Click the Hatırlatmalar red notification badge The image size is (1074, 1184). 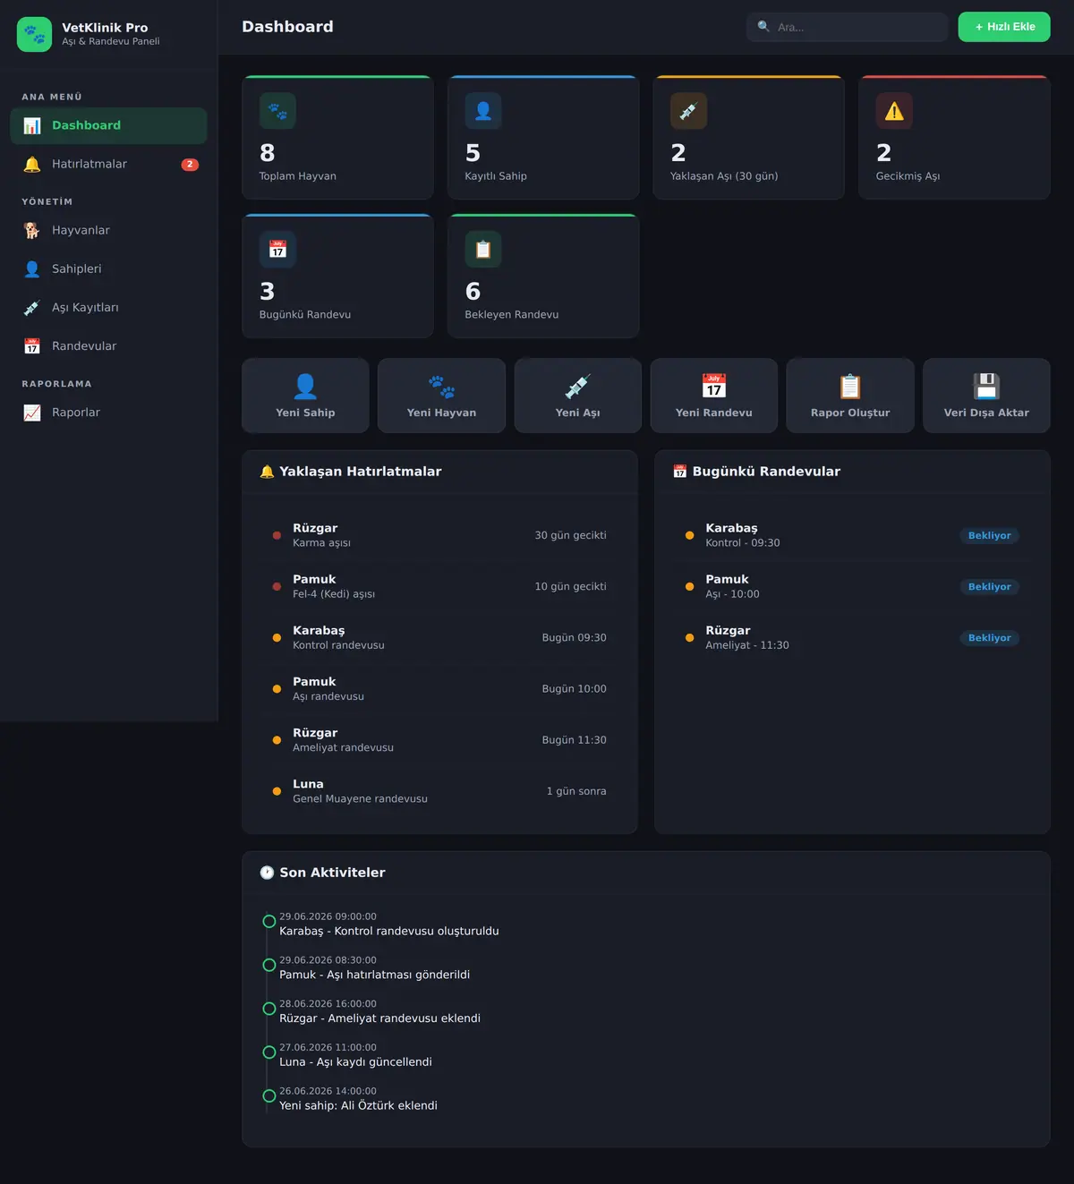click(190, 165)
